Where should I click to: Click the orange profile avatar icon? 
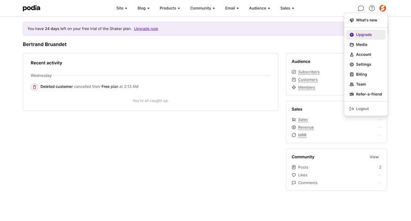click(383, 8)
